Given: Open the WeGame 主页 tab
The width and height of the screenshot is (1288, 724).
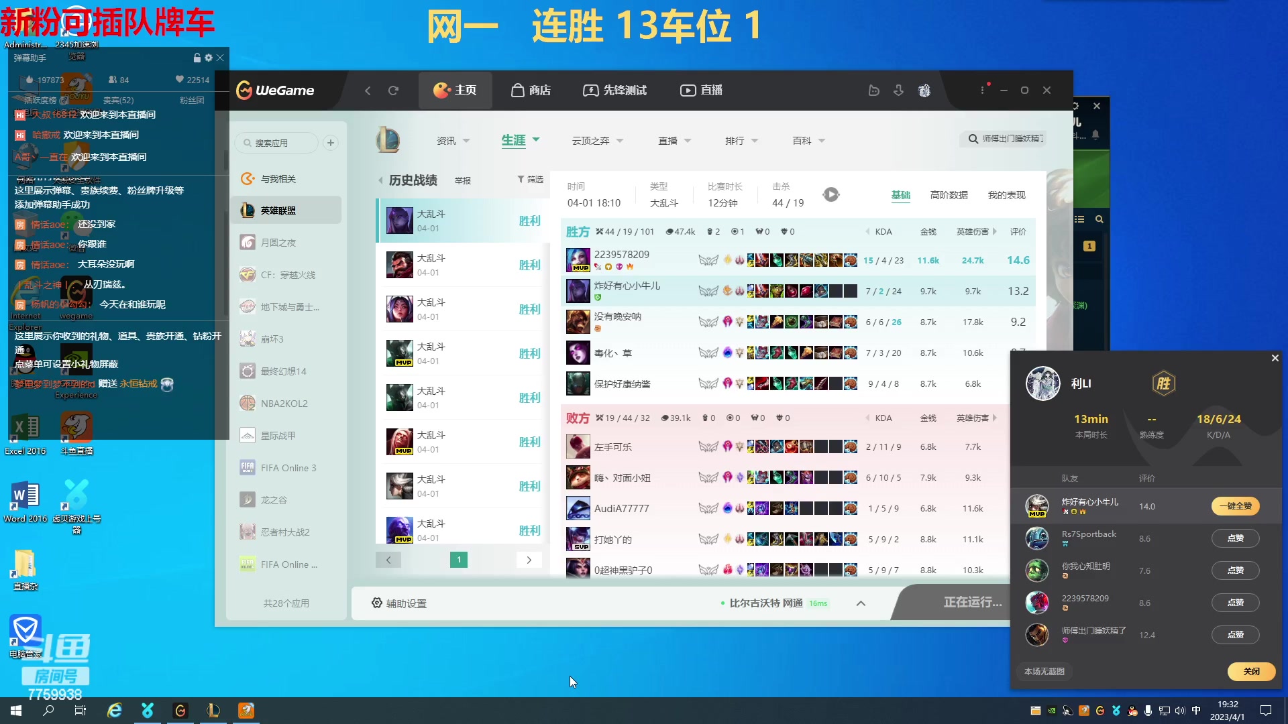Looking at the screenshot, I should pyautogui.click(x=455, y=90).
